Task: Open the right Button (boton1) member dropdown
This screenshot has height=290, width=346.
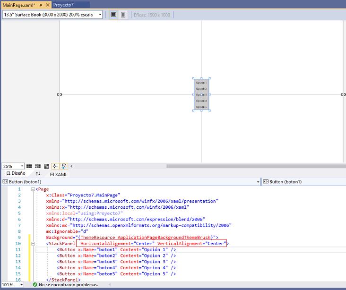Action: 304,182
